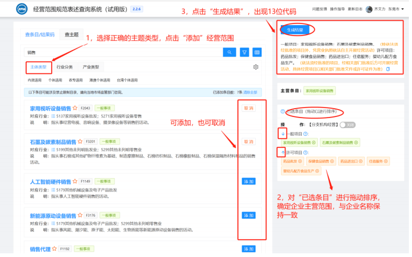
Task: Select the 内资适用 filter option
Action: tap(35, 80)
